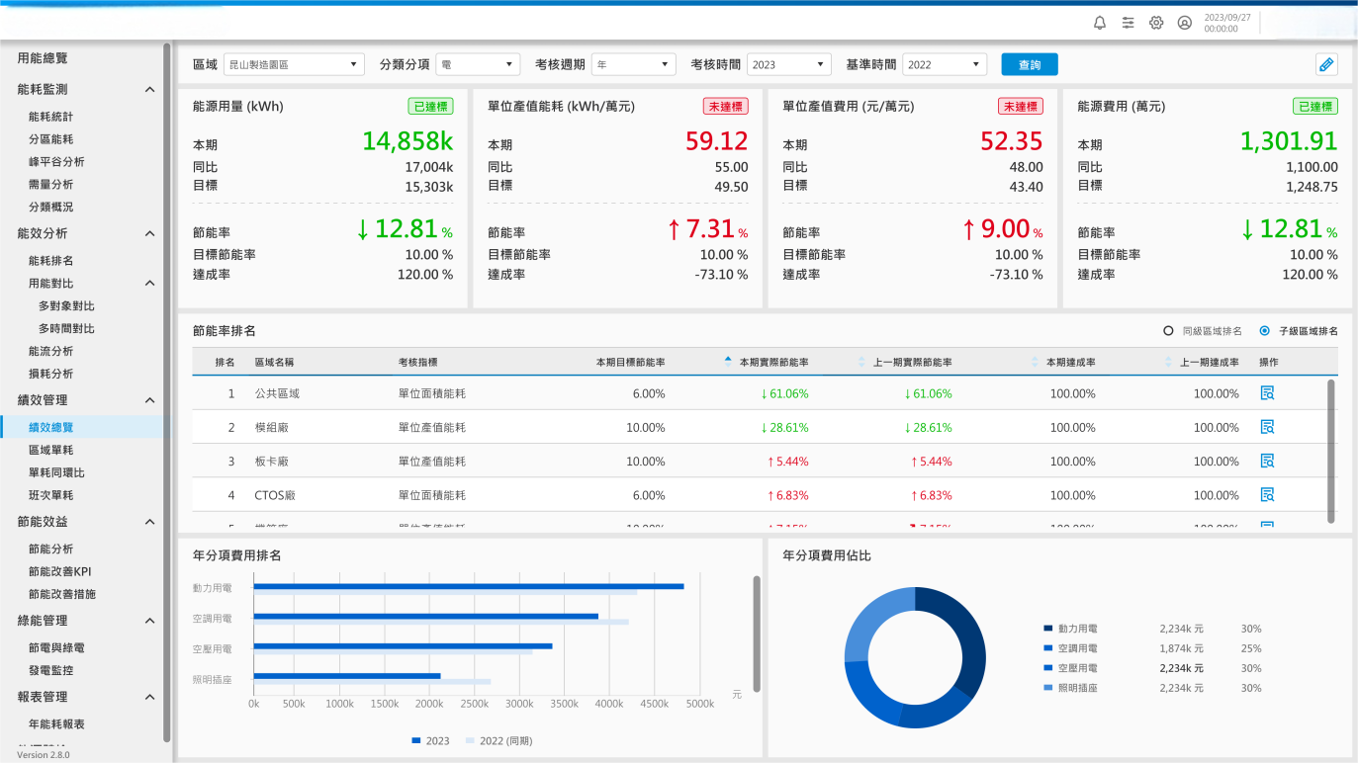Open 班次單耗 in sidebar

(x=50, y=496)
